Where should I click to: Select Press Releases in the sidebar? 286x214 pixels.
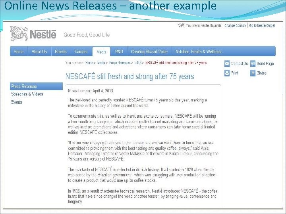pos(36,86)
